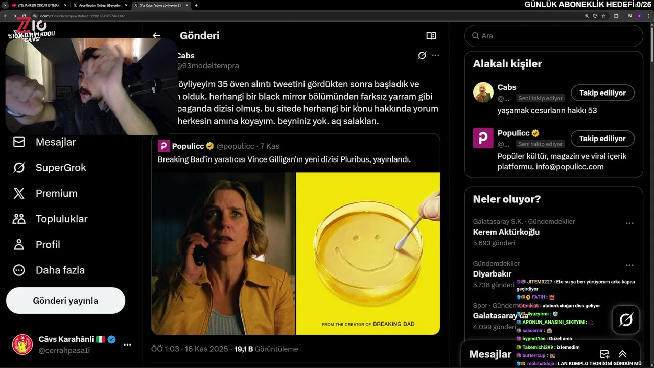Click the Grok icon on Cabs' post
The width and height of the screenshot is (654, 368).
422,55
